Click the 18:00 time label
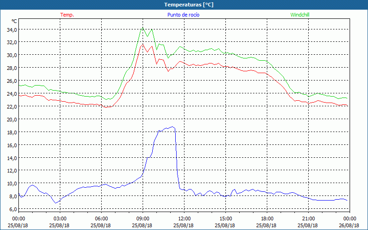The width and height of the screenshot is (368, 230). tap(267, 218)
